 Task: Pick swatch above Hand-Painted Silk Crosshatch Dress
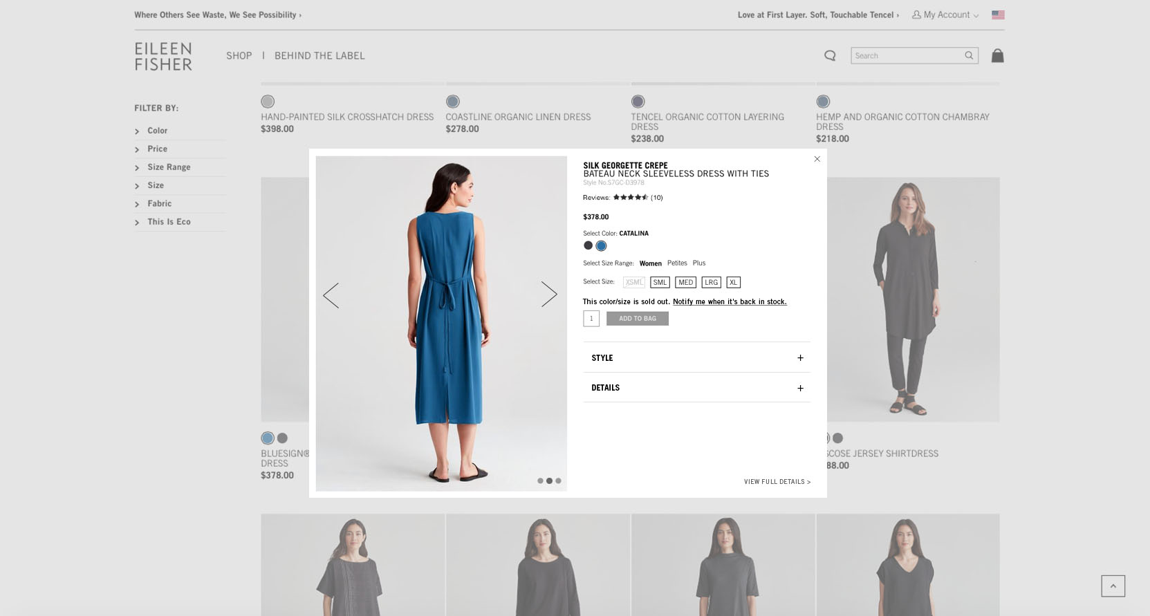[268, 102]
